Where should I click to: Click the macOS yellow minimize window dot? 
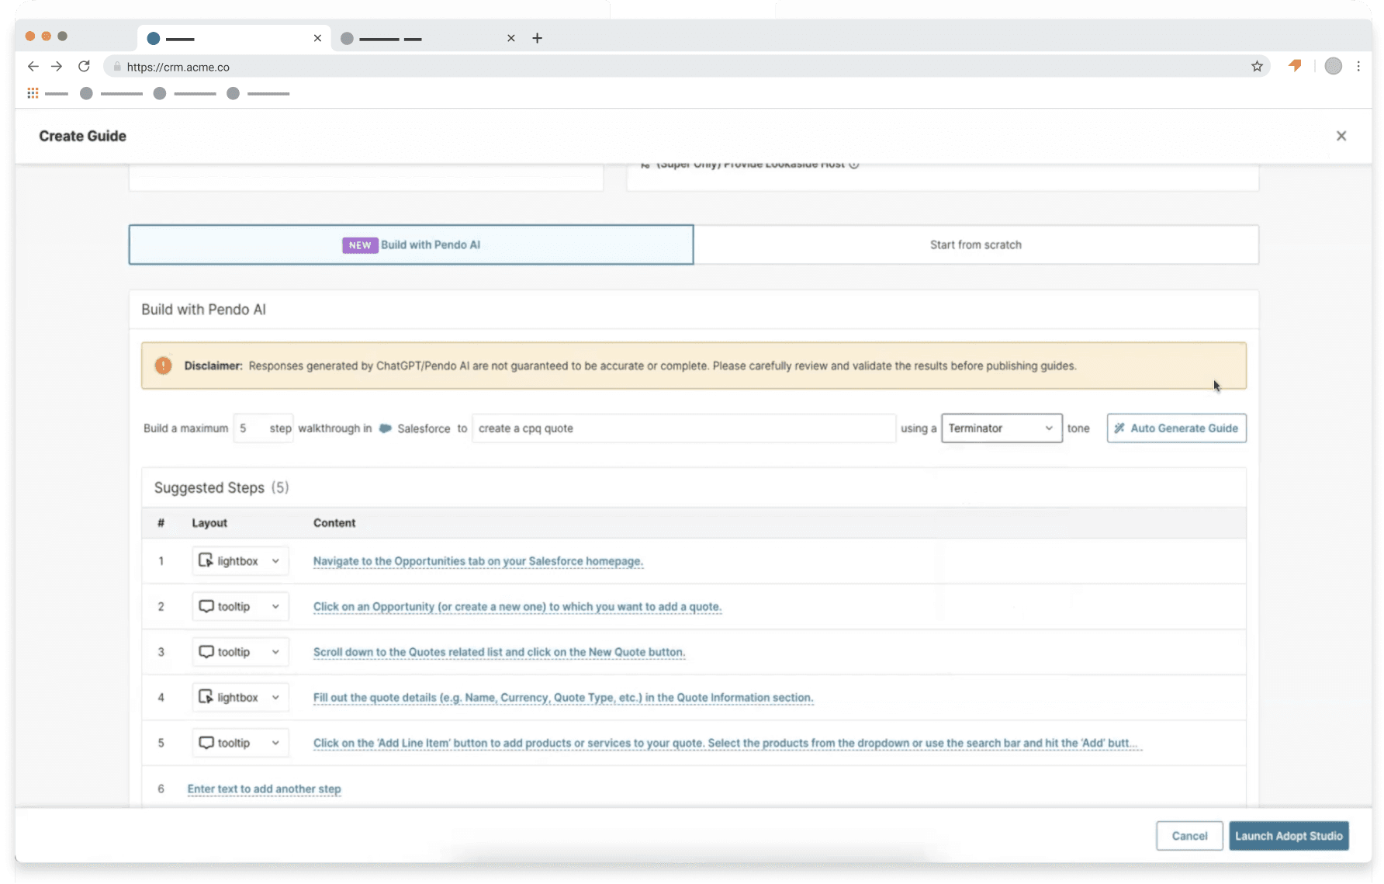47,36
